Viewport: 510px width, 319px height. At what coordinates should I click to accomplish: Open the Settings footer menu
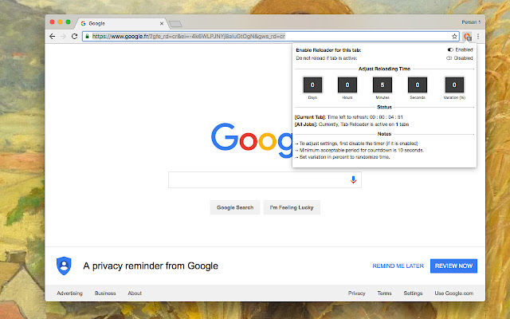click(413, 293)
